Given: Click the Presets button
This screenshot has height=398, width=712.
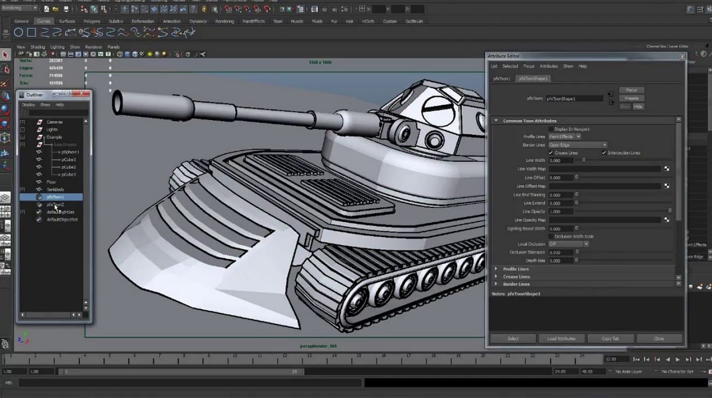Looking at the screenshot, I should tap(631, 99).
